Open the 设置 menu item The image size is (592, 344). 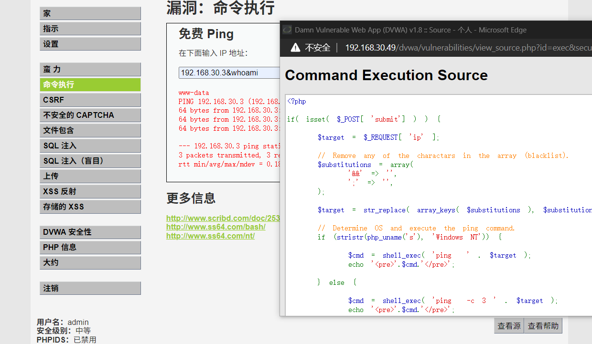click(x=90, y=44)
